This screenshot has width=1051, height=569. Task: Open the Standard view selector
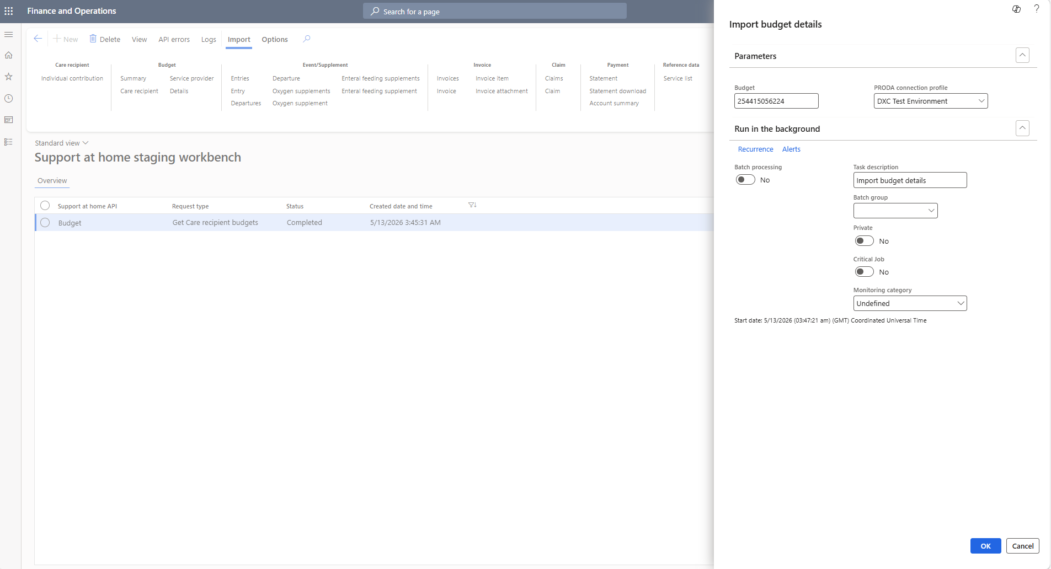[x=61, y=143]
